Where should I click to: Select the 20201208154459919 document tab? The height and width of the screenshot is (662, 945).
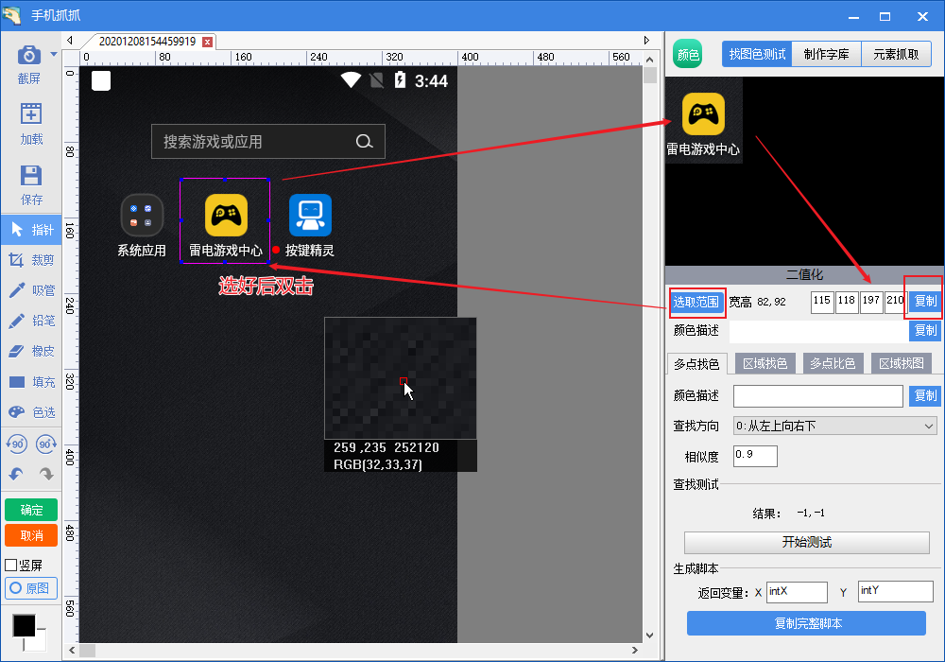[x=147, y=41]
